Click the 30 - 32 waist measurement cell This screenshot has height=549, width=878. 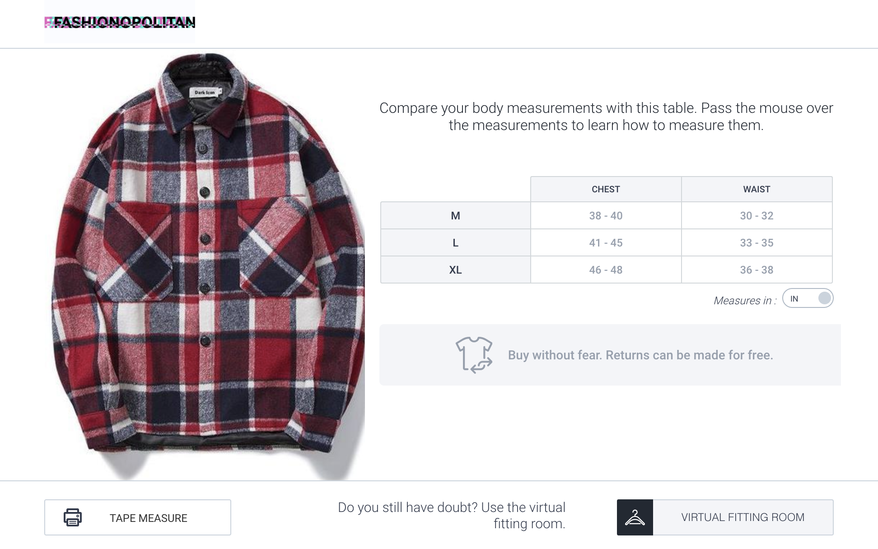pos(757,216)
